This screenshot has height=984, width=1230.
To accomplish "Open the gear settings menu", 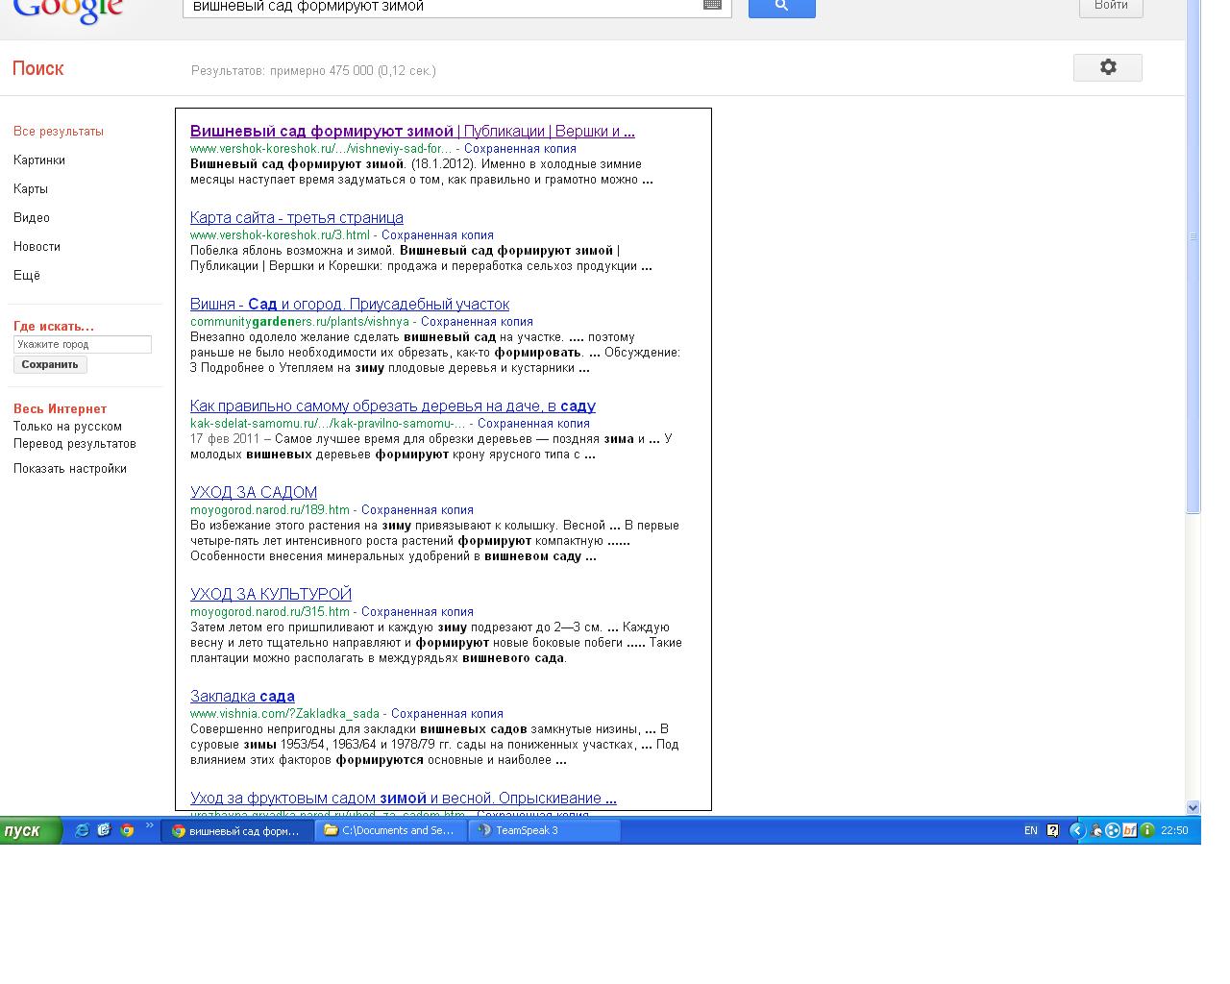I will [1107, 67].
